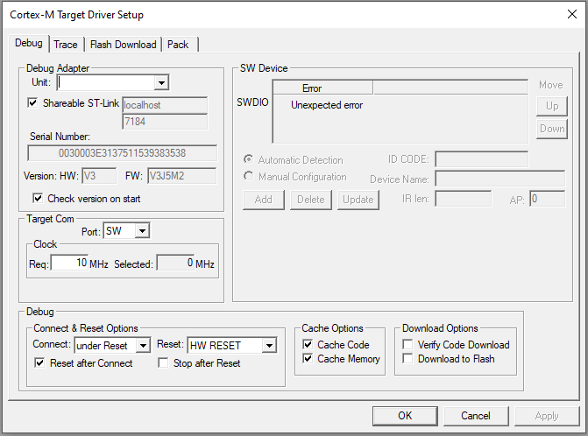Viewport: 588px width, 436px height.
Task: Click the FW version field V3J5M2
Action: pos(182,176)
